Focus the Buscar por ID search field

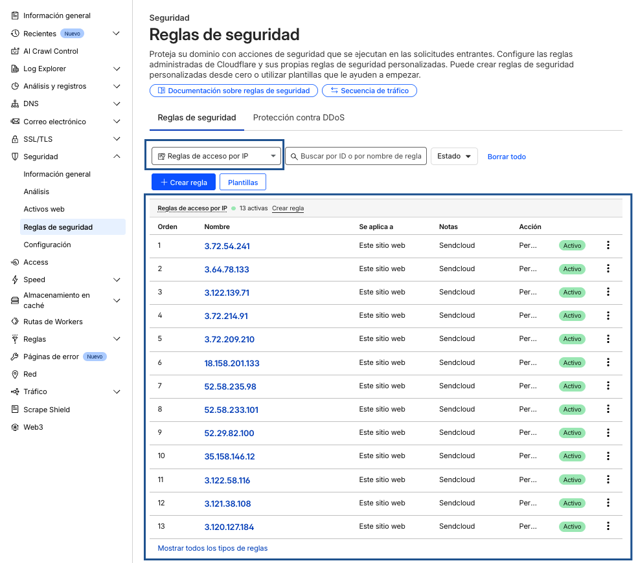pyautogui.click(x=356, y=156)
